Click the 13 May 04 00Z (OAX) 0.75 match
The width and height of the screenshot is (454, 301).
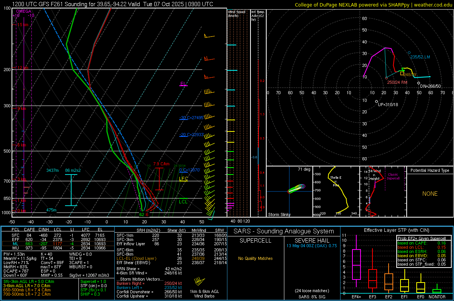pyautogui.click(x=312, y=246)
